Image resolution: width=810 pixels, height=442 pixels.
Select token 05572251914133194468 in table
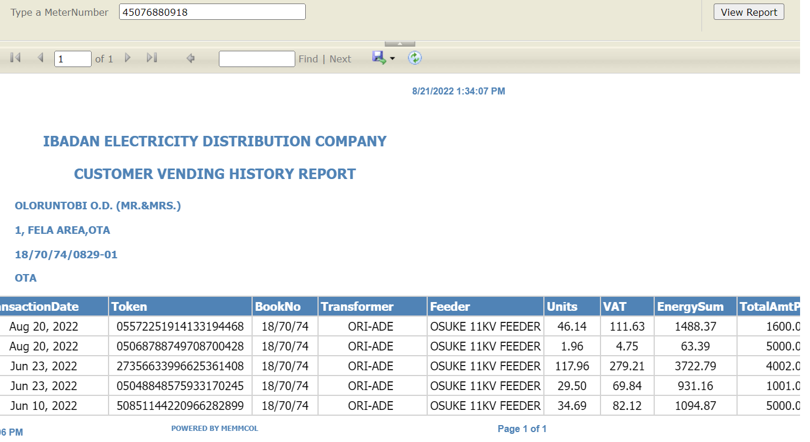click(x=180, y=327)
